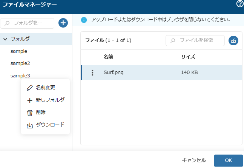The width and height of the screenshot is (244, 168).
Task: Click the download arrow icon in context menu
Action: [x=30, y=125]
